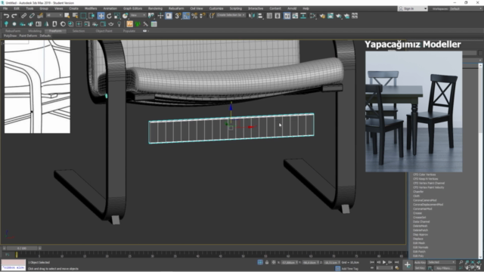
Task: Click the Bind to Space Warp icon
Action: 40,16
